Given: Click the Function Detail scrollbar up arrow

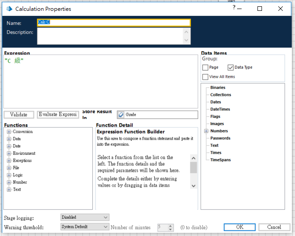Looking at the screenshot, I should coord(193,158).
